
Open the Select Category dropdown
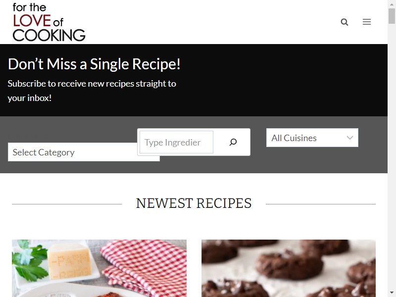[x=73, y=152]
